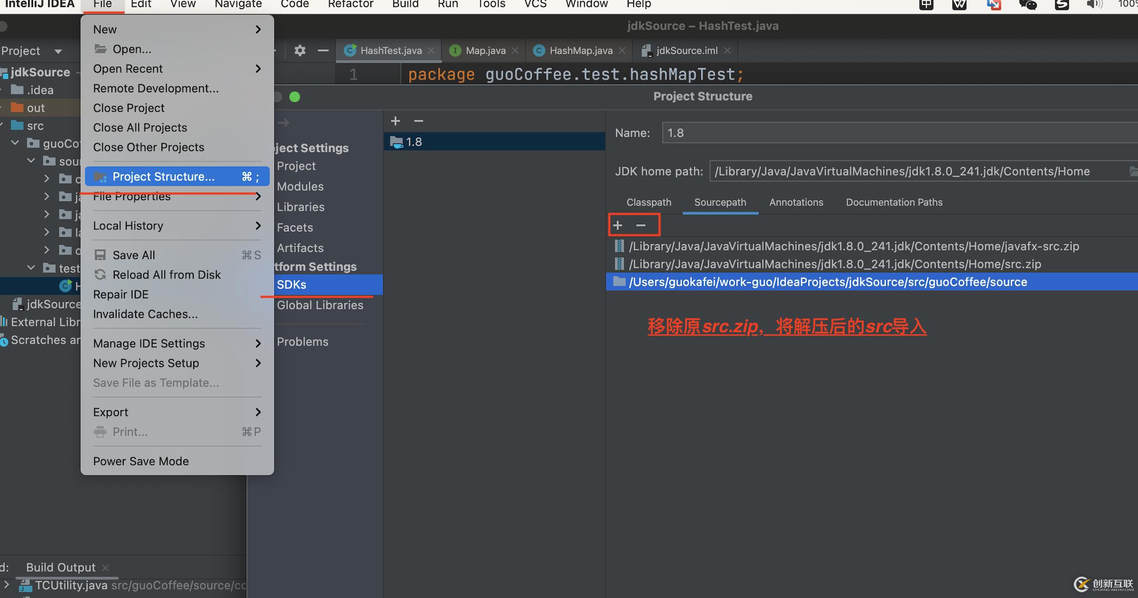Select Power Save Mode menu item
The image size is (1138, 598).
point(177,461)
